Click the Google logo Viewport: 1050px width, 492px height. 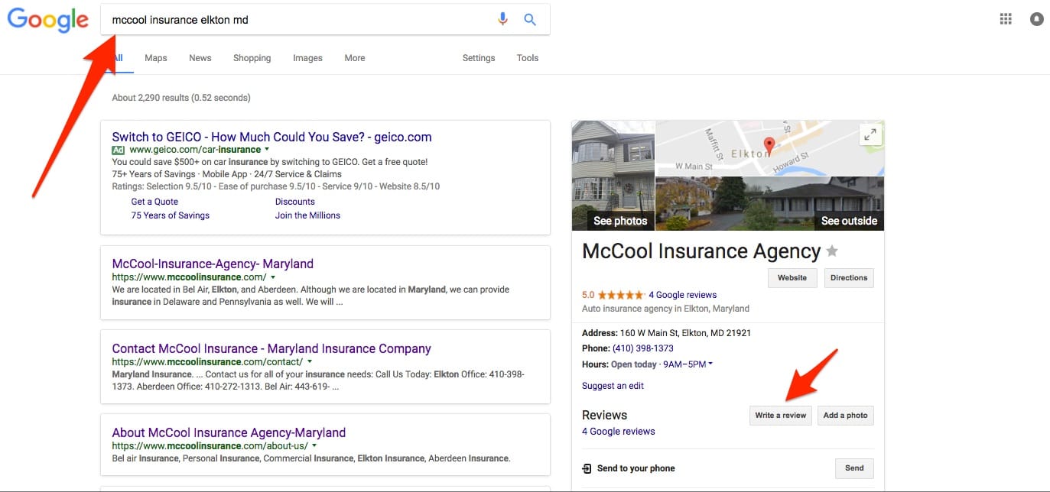47,21
